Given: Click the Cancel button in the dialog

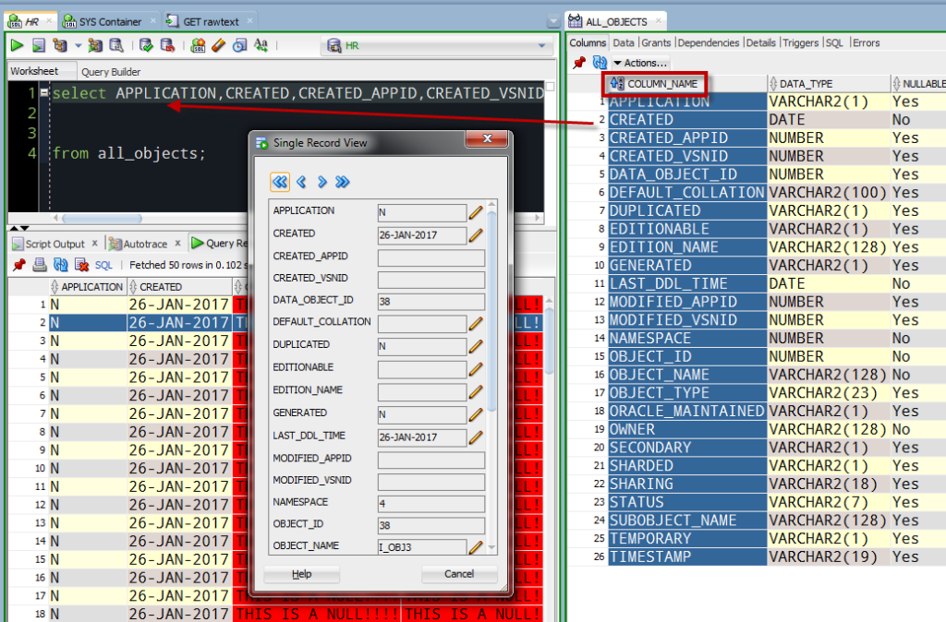Looking at the screenshot, I should [459, 574].
